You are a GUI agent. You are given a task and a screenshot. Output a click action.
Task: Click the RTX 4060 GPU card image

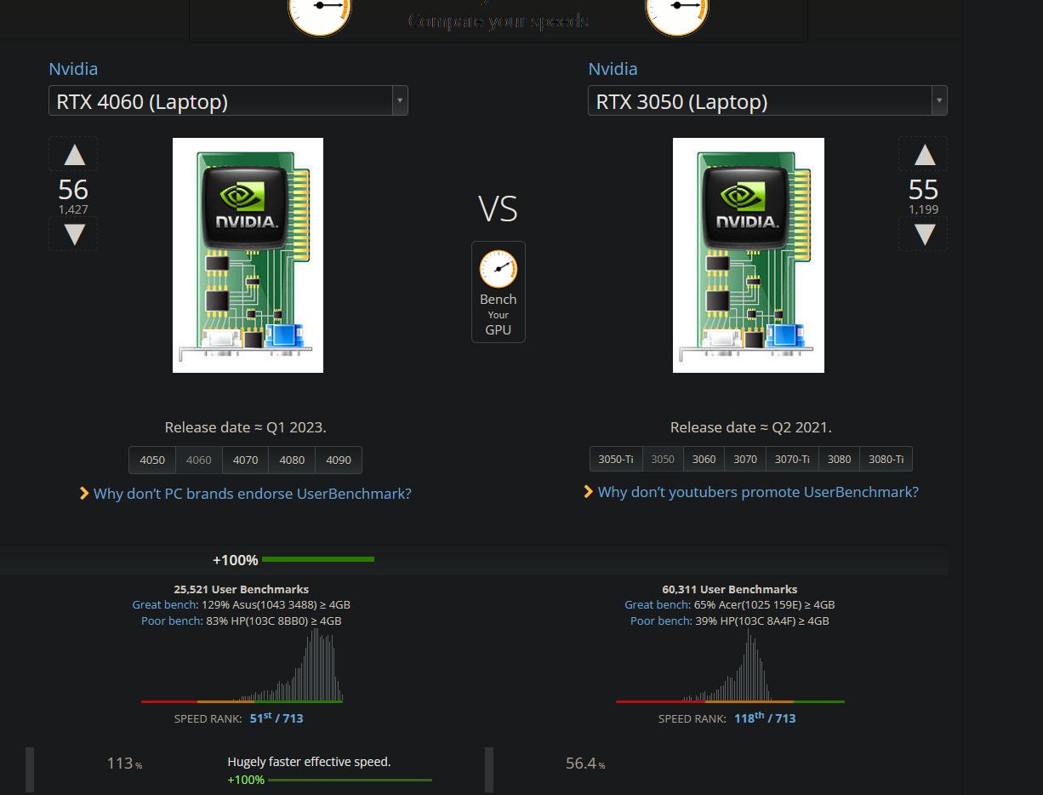click(x=248, y=255)
